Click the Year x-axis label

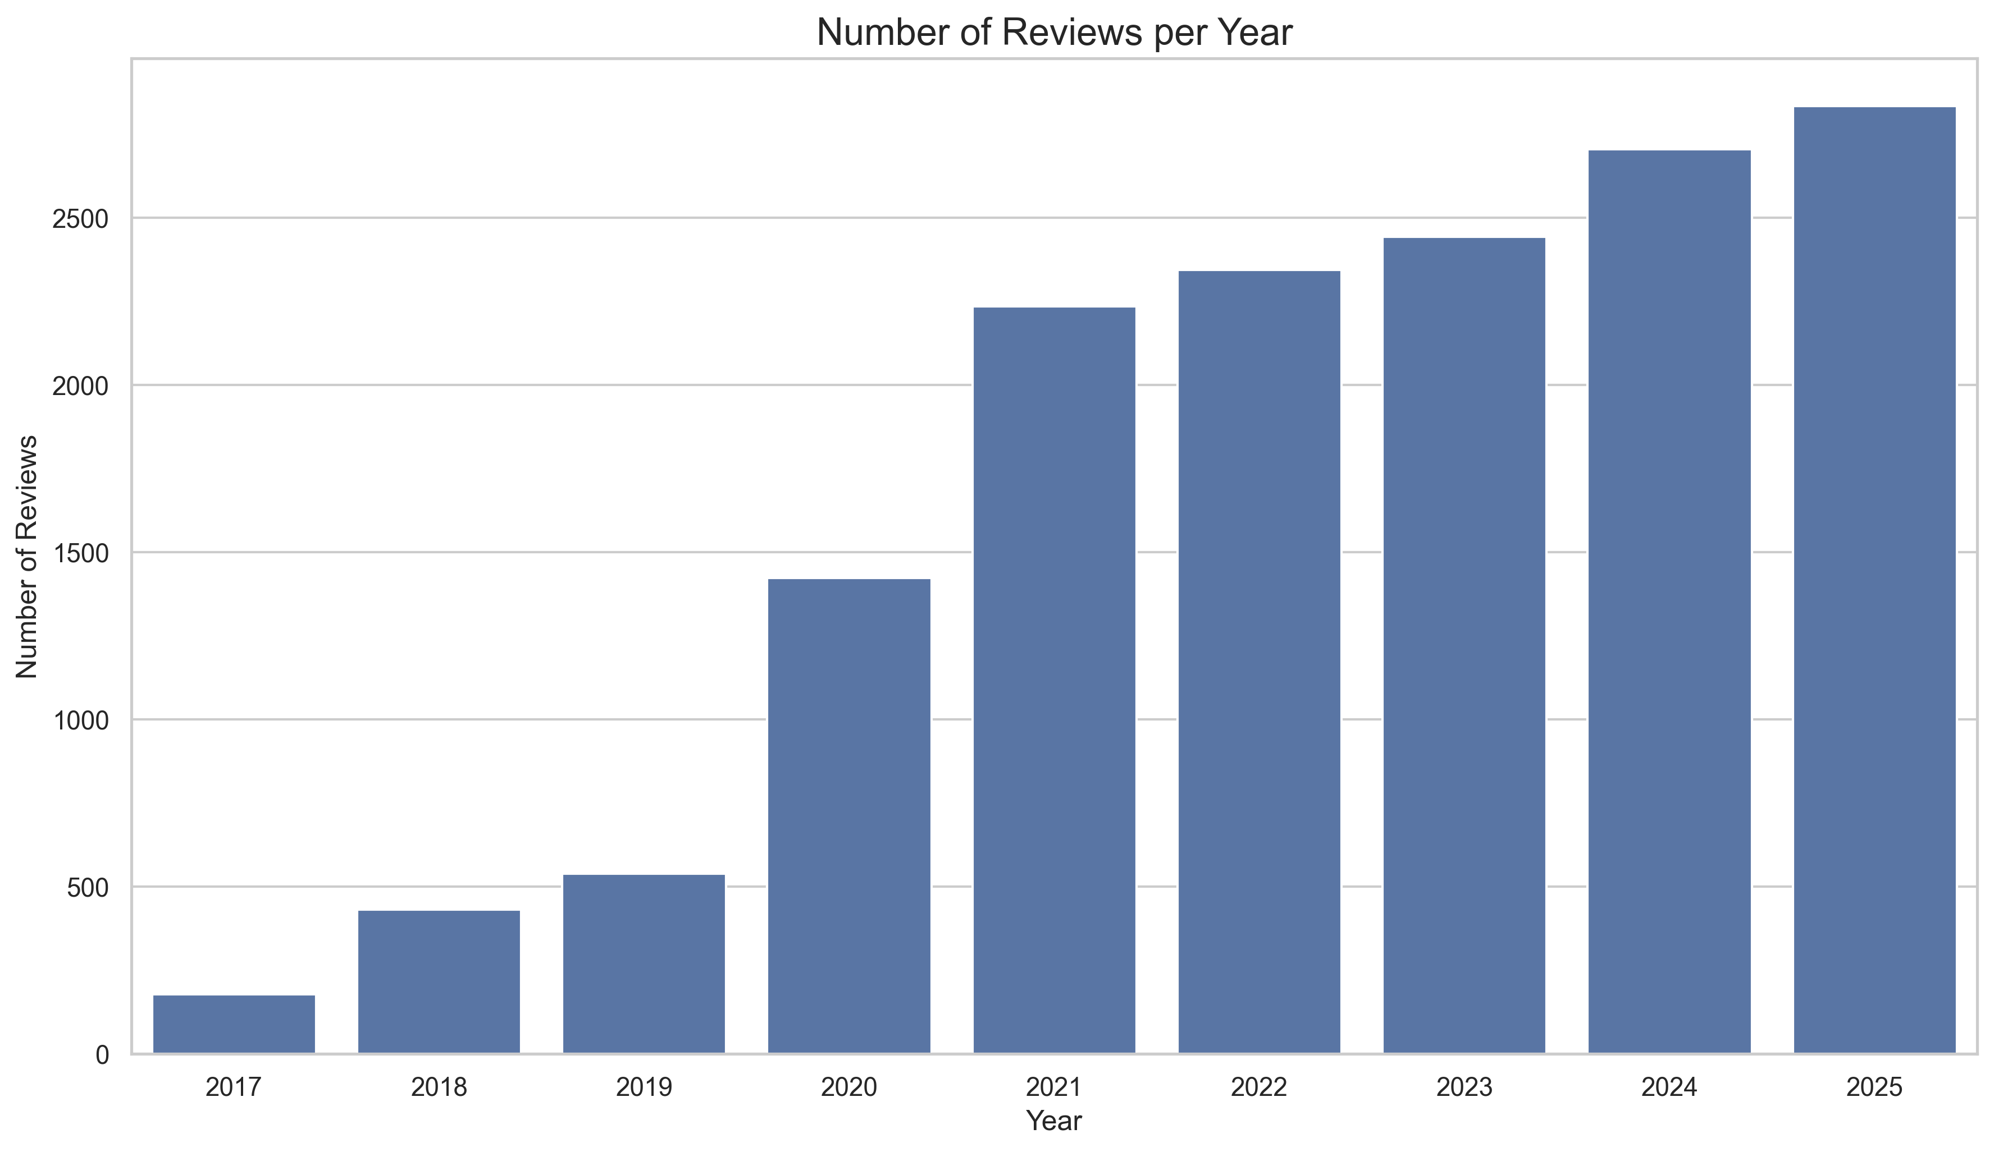pos(1054,1121)
